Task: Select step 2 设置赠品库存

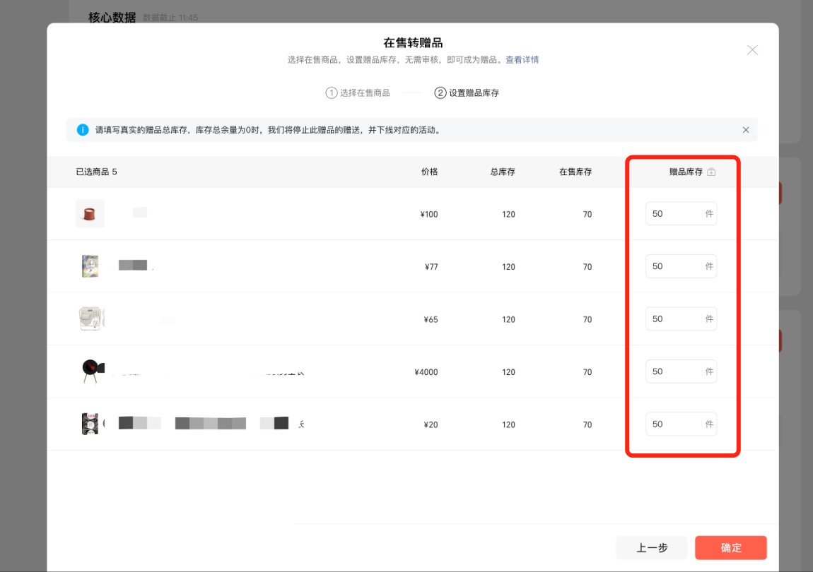Action: click(x=467, y=93)
